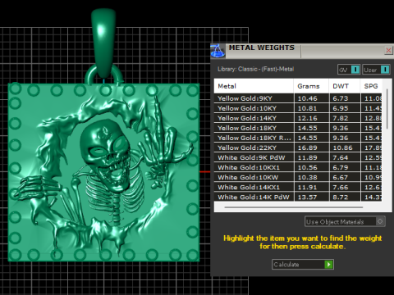The image size is (394, 295).
Task: Select the White Gold:10KX1 row
Action: [298, 167]
